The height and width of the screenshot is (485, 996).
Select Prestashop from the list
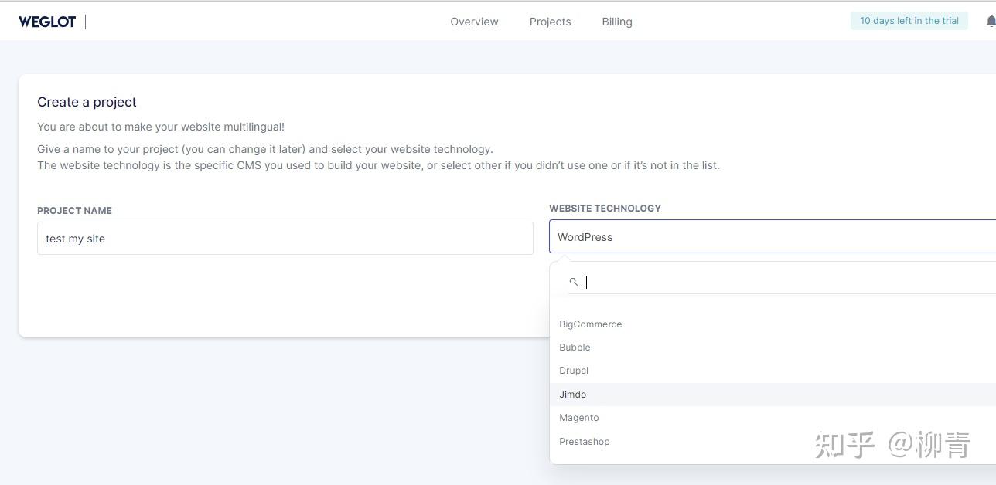[x=585, y=442]
